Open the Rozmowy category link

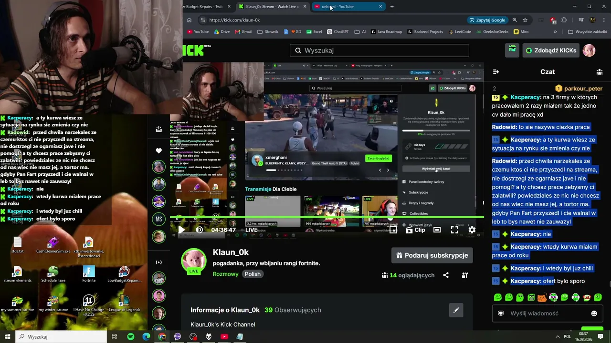click(225, 274)
